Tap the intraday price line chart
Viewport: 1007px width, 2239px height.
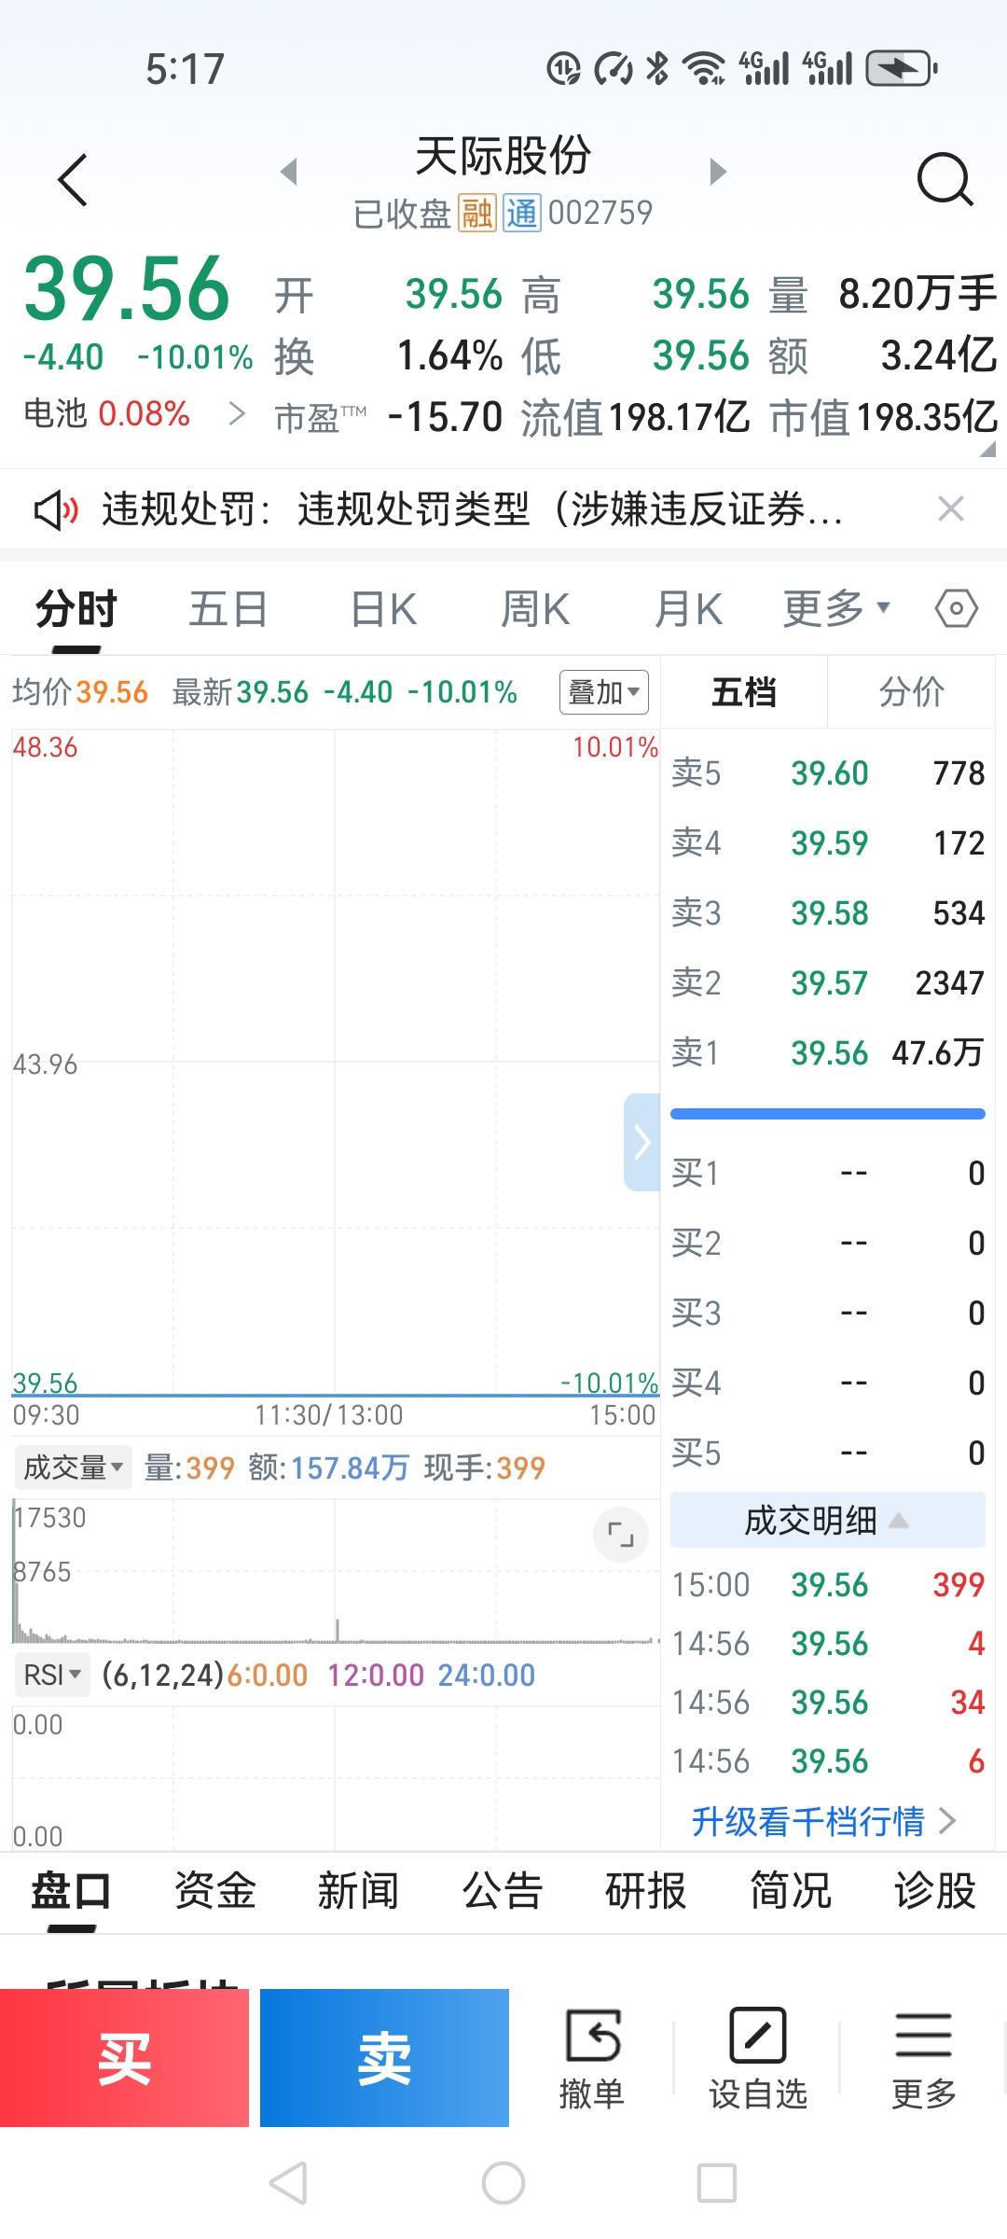[x=336, y=1064]
